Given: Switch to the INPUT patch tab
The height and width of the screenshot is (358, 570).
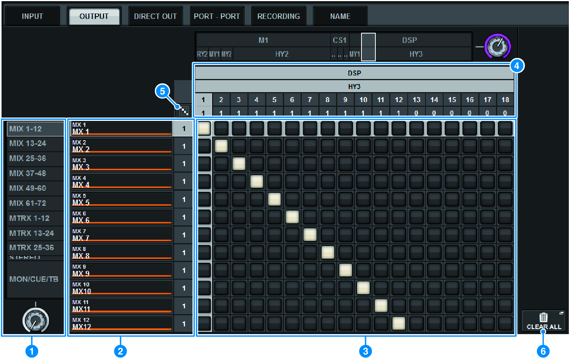Looking at the screenshot, I should point(32,16).
